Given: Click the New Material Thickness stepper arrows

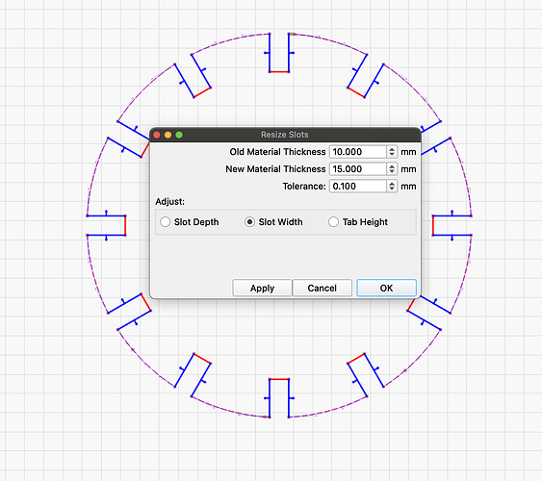Looking at the screenshot, I should (x=392, y=169).
